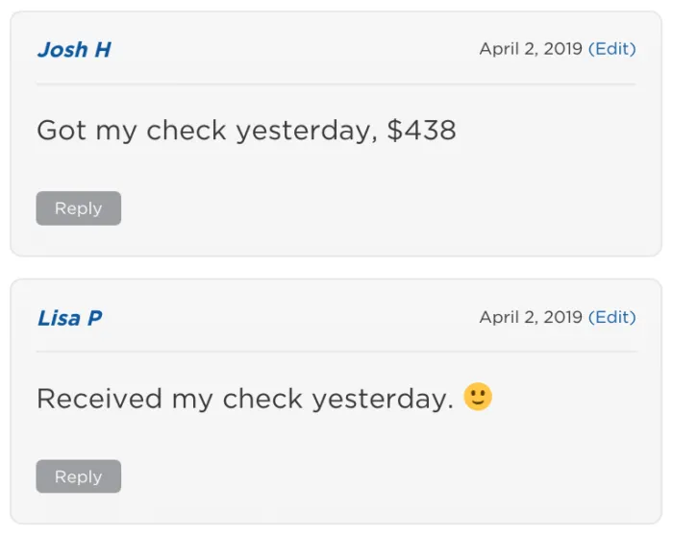Click the word "check" in Lisa P's comment
The image size is (673, 536).
[262, 399]
